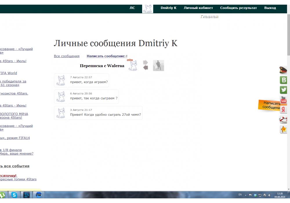Open the Все сообщения link

(67, 56)
